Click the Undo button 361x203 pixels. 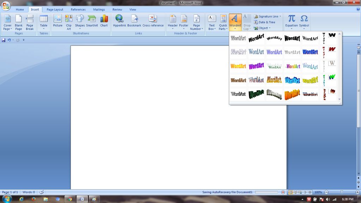pos(9,40)
